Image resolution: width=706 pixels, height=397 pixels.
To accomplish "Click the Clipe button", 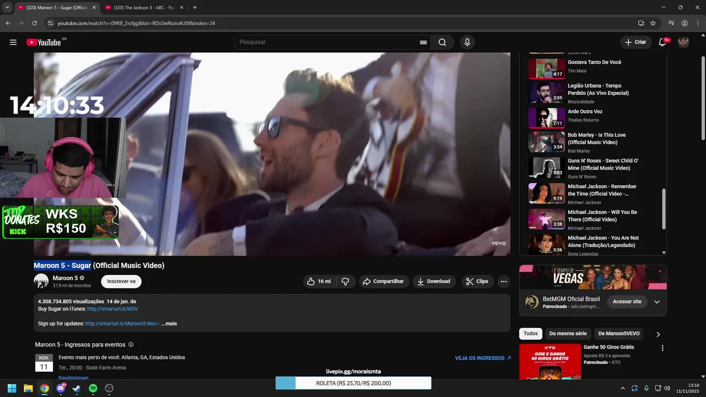I will coord(477,281).
